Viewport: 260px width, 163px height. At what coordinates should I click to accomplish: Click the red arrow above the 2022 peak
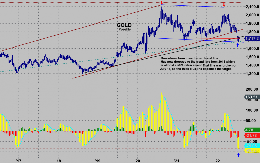click(x=224, y=4)
